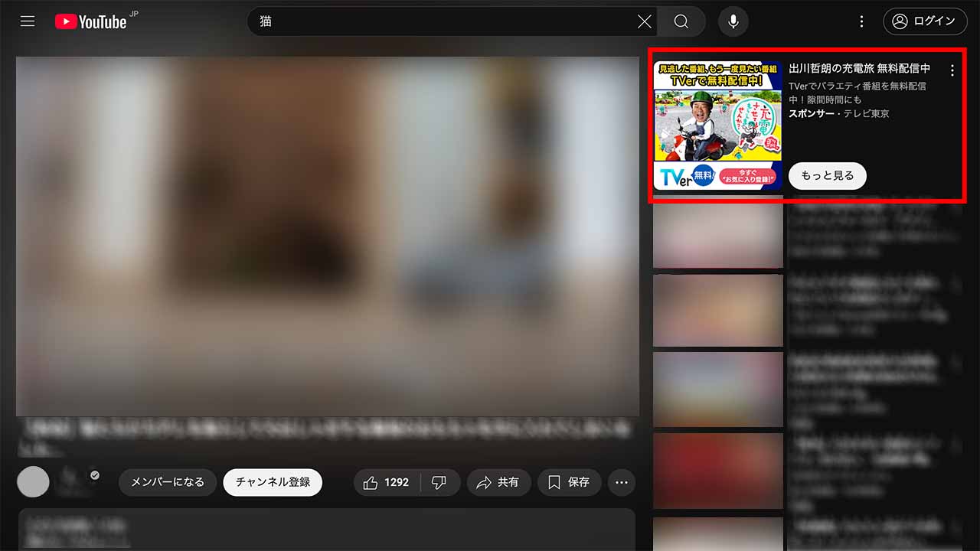Read ad description TVerでバラエティ番組を無料配信中
This screenshot has height=551, width=980.
[x=857, y=93]
